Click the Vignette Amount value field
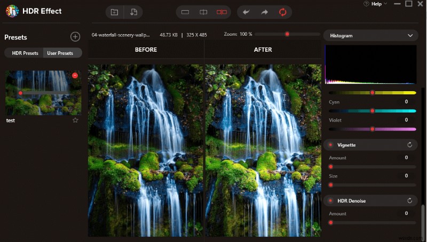 [406, 157]
